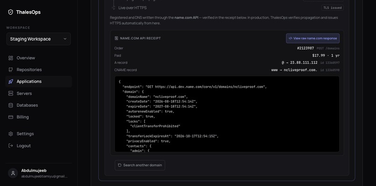Click the Order row label

(x=118, y=48)
